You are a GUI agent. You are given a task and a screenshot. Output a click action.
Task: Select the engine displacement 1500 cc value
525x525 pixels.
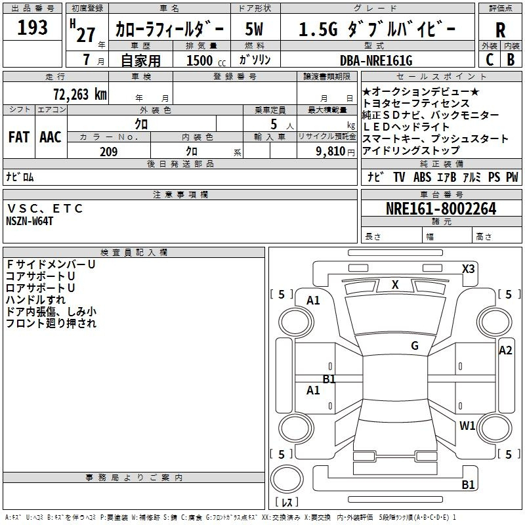[205, 60]
